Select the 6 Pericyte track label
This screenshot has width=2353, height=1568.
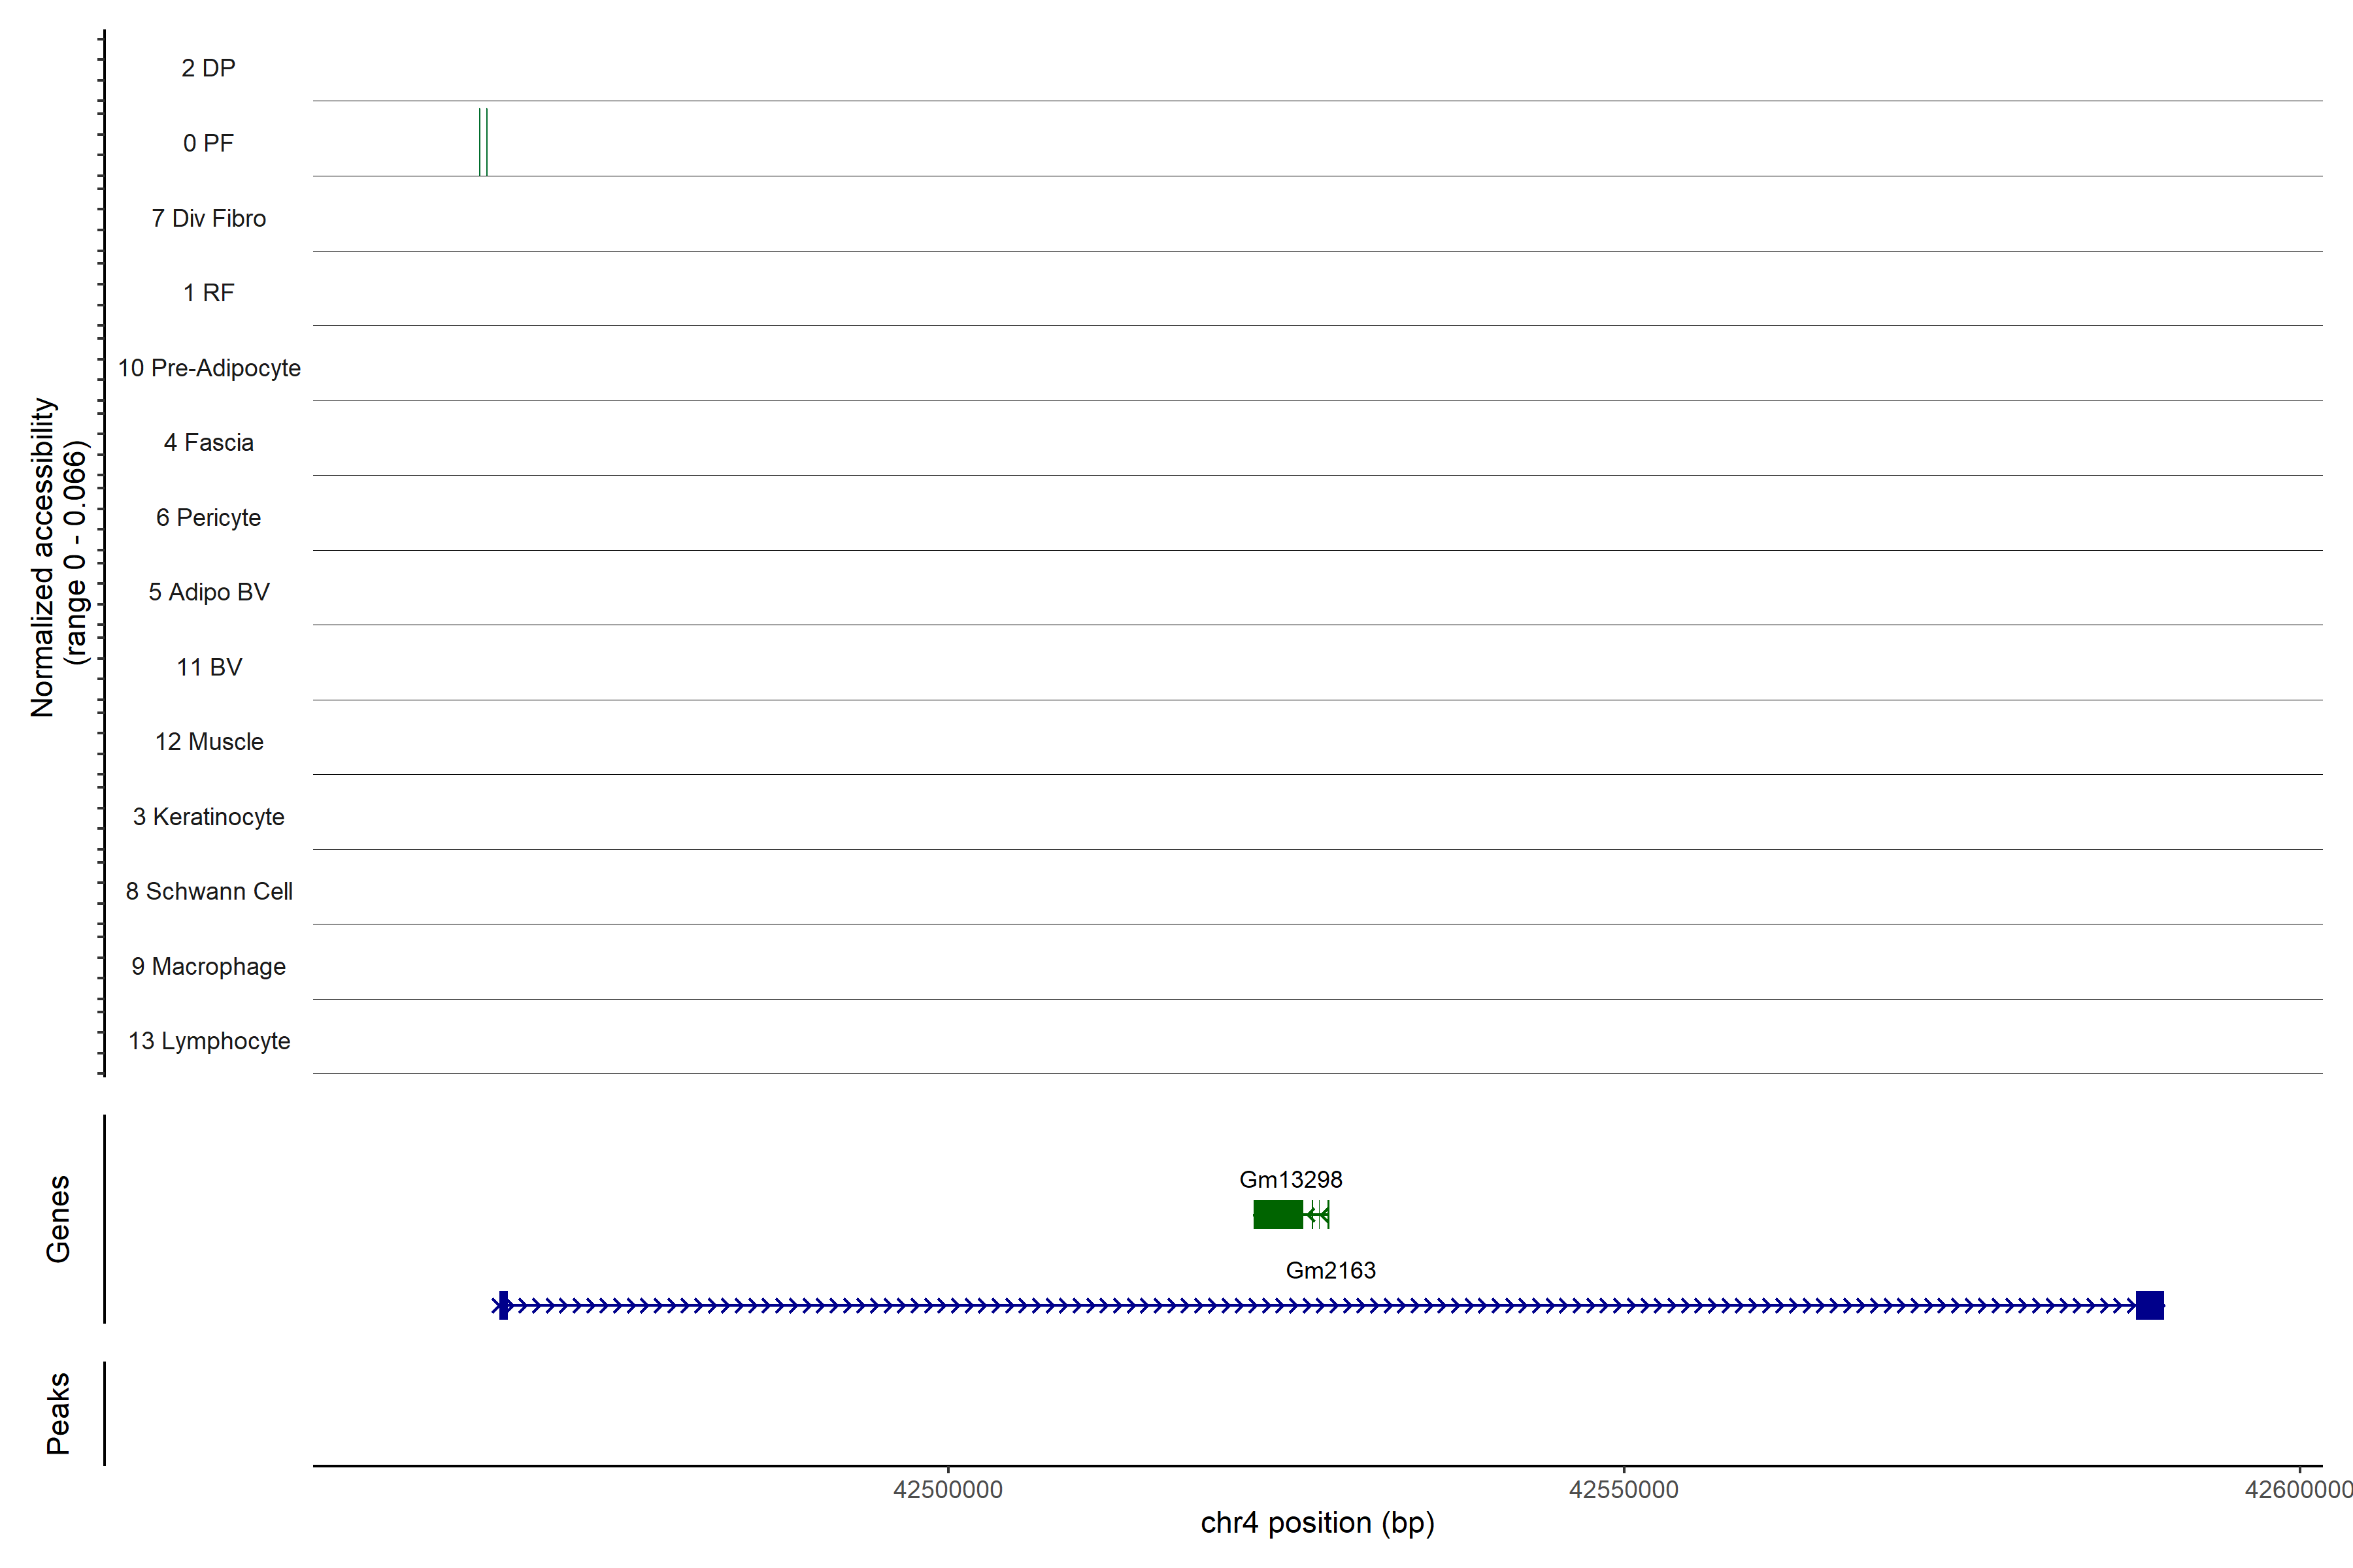pos(208,517)
